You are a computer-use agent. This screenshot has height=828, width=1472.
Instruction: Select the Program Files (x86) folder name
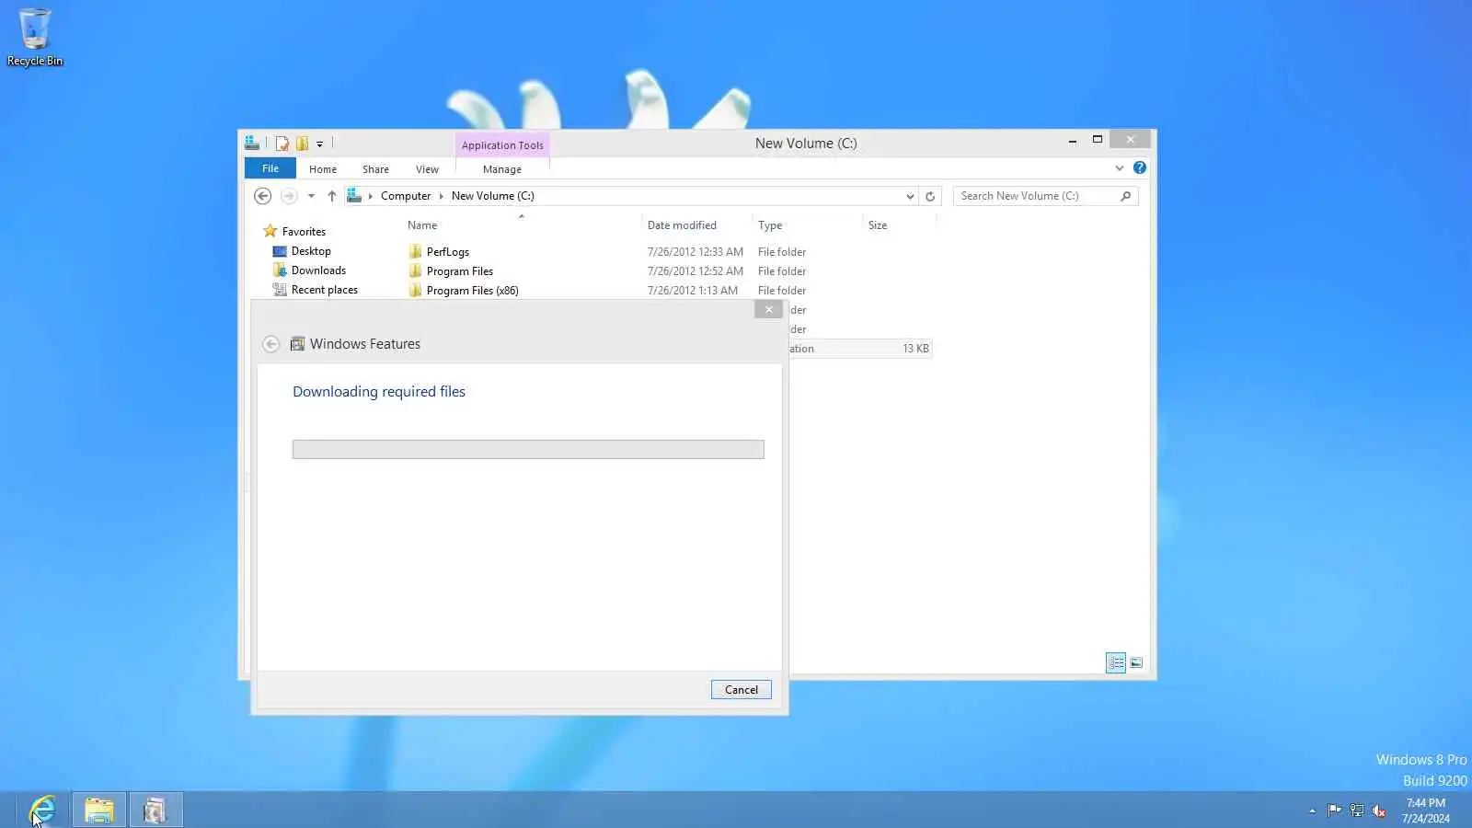pos(473,291)
